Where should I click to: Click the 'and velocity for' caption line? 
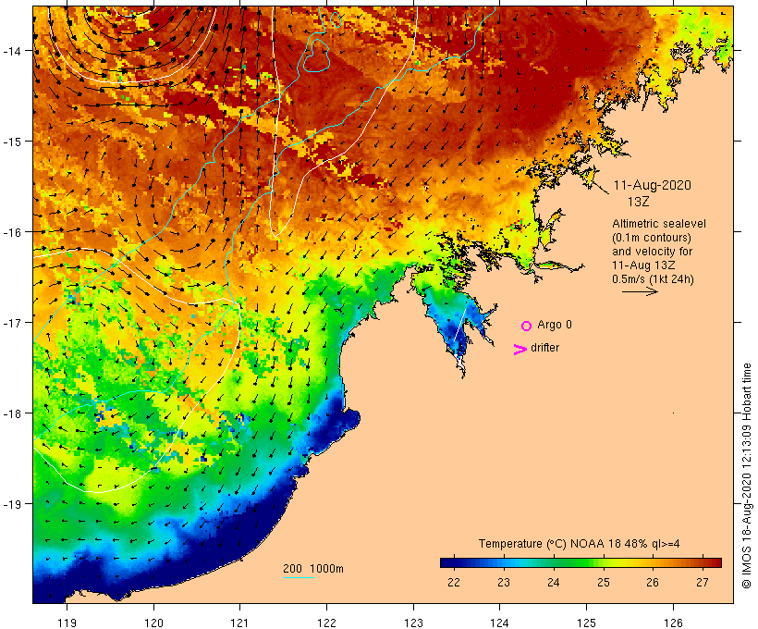click(x=652, y=252)
